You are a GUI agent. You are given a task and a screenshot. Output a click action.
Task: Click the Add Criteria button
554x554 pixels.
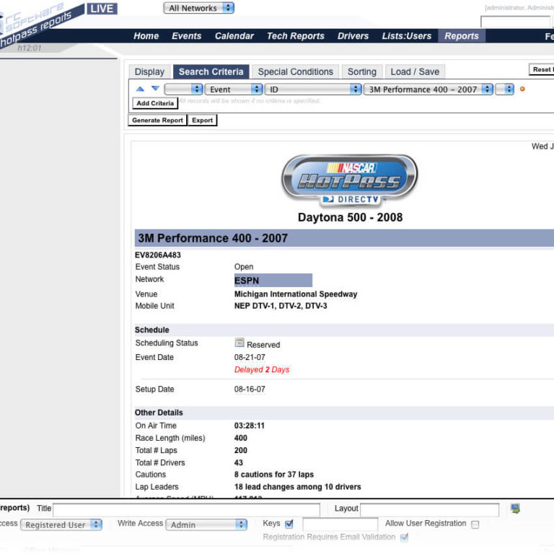[155, 103]
